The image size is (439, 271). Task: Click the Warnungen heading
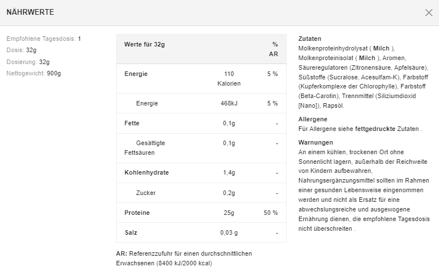point(316,142)
